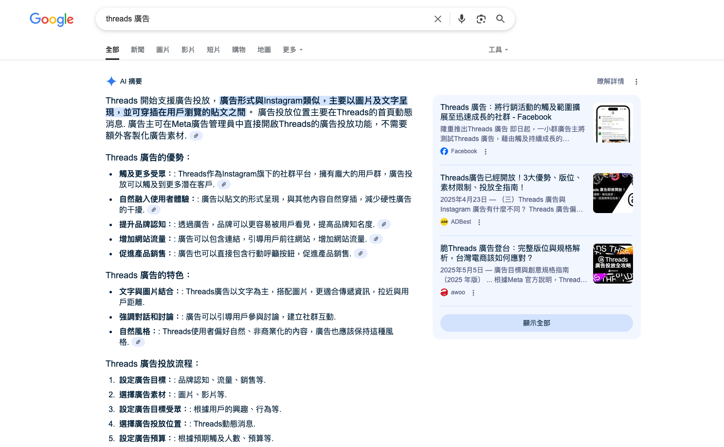
Task: Click the awoo favicon icon
Action: (444, 292)
